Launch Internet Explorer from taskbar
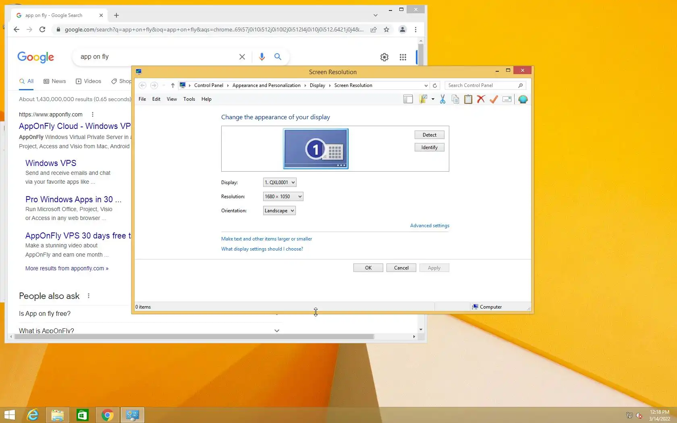The image size is (677, 423). tap(33, 415)
